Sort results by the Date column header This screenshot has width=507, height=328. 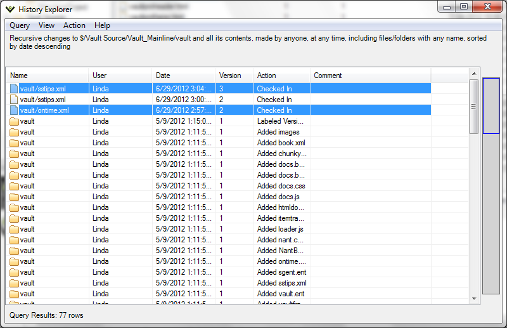[184, 75]
